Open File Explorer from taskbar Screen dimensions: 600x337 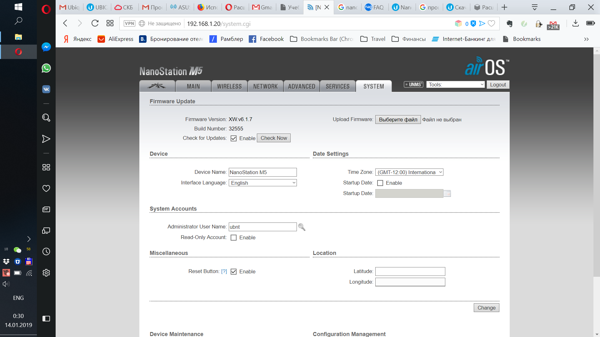(18, 37)
